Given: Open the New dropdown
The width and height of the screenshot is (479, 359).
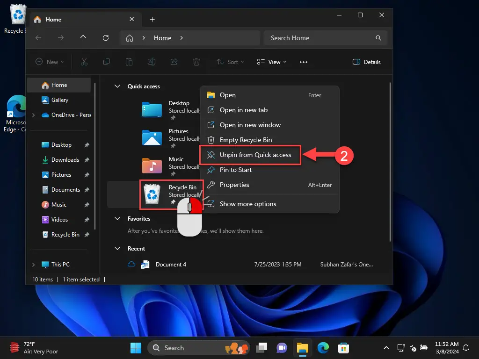Looking at the screenshot, I should pyautogui.click(x=50, y=62).
